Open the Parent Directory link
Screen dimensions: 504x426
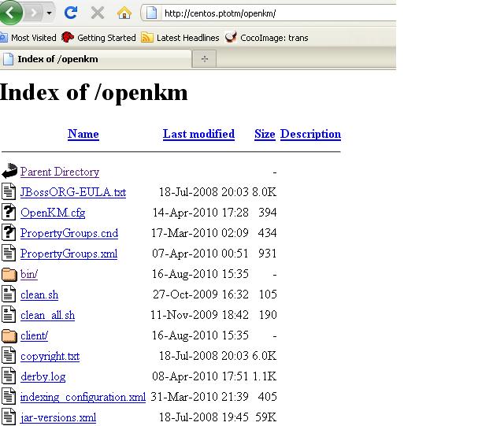coord(60,172)
